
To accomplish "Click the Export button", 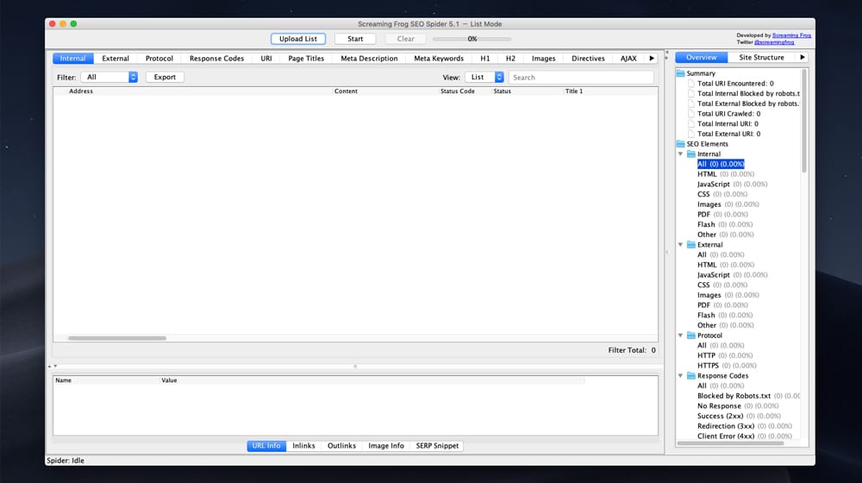I will [165, 77].
